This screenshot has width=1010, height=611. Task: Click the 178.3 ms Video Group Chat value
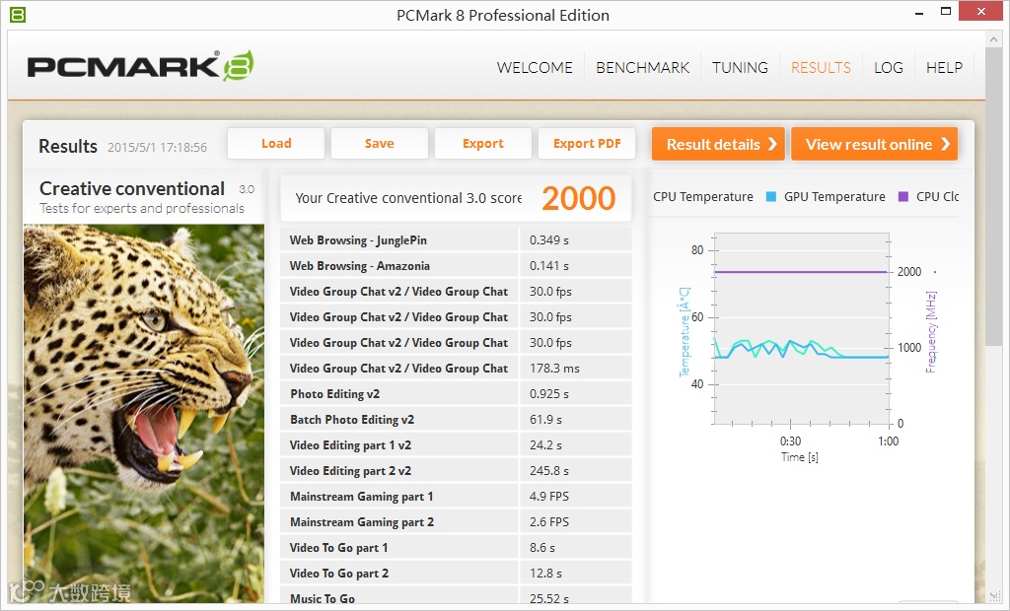click(554, 369)
